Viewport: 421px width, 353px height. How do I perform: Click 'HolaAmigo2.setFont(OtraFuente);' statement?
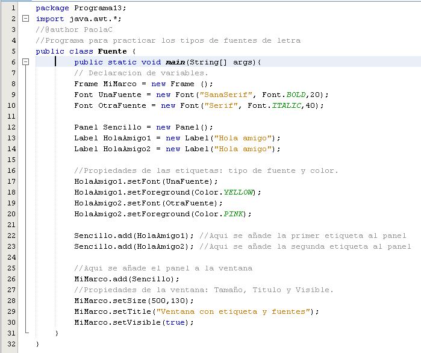tap(148, 203)
